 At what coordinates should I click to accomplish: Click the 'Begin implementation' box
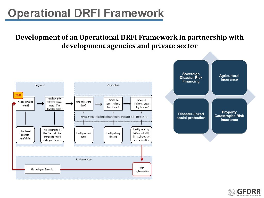(142, 169)
